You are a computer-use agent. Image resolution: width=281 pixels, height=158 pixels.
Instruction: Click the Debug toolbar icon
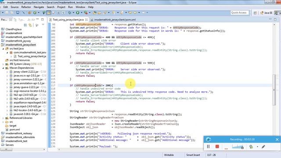pos(69,13)
